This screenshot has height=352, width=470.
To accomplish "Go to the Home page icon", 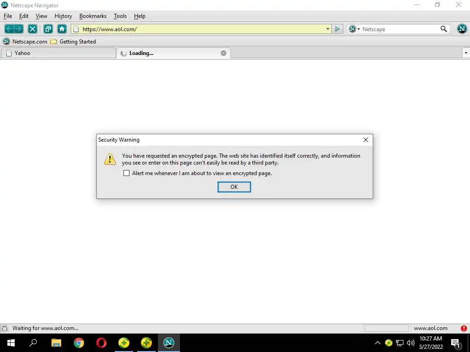I will click(x=62, y=29).
